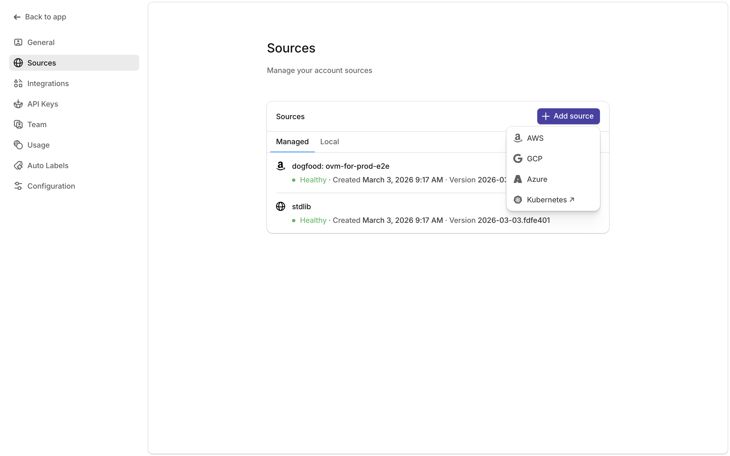
Task: Click the back arrow icon beside Back to app
Action: (17, 17)
